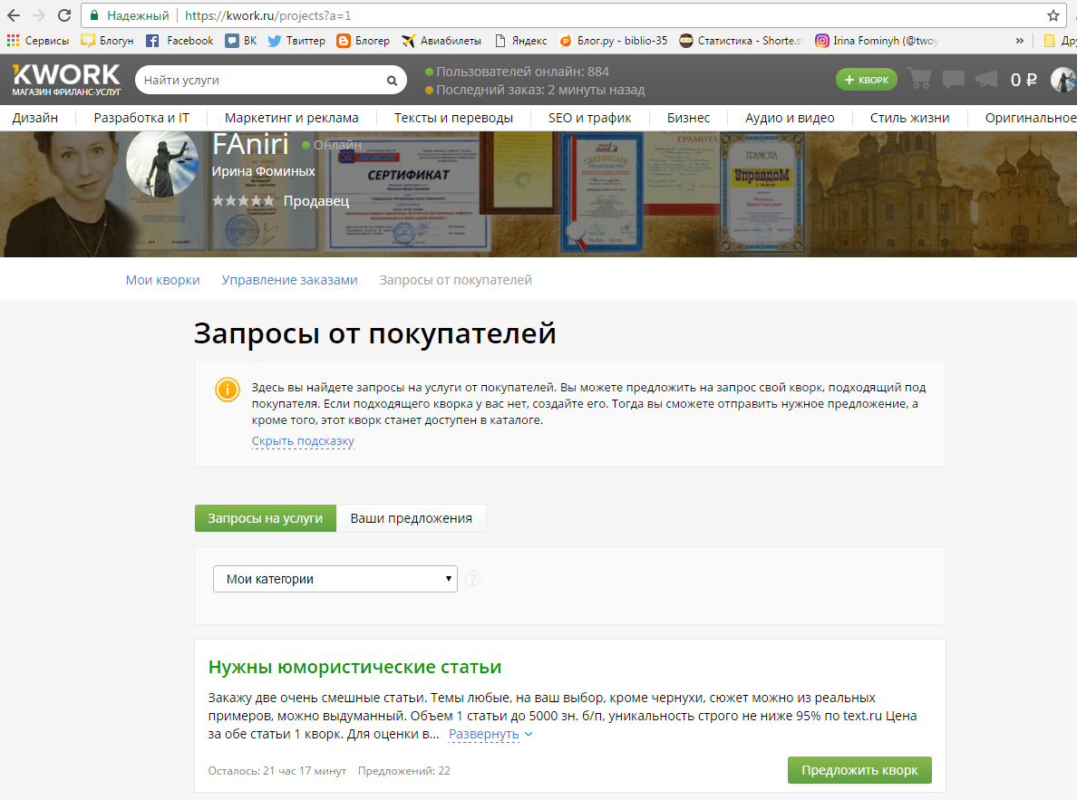
Task: Open the Авиабилеты bookmark
Action: [x=441, y=41]
